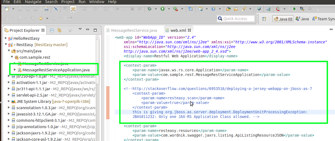Open the New wizard toolbar icon

click(7, 9)
